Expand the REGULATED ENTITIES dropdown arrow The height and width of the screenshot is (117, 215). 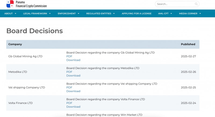[114, 13]
